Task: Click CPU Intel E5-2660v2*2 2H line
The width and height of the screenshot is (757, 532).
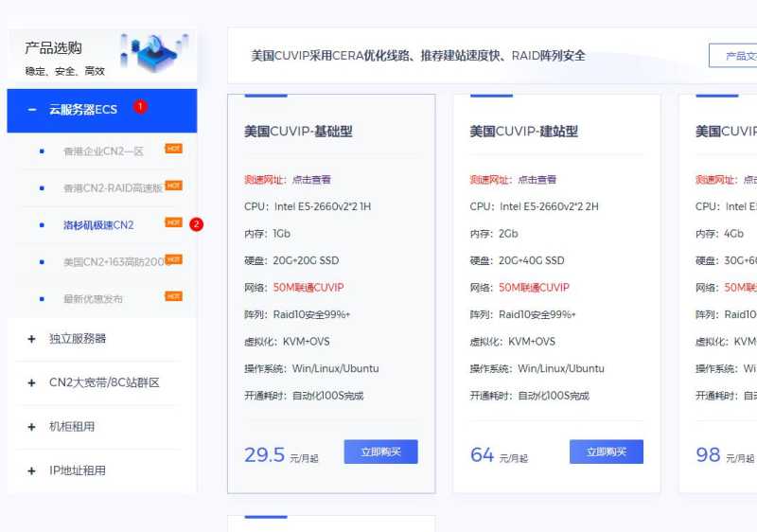Action: [x=534, y=206]
